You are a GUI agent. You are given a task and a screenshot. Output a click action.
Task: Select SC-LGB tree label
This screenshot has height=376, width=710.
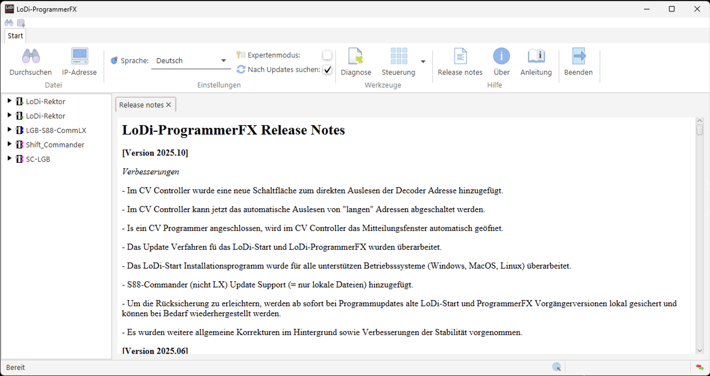point(38,159)
